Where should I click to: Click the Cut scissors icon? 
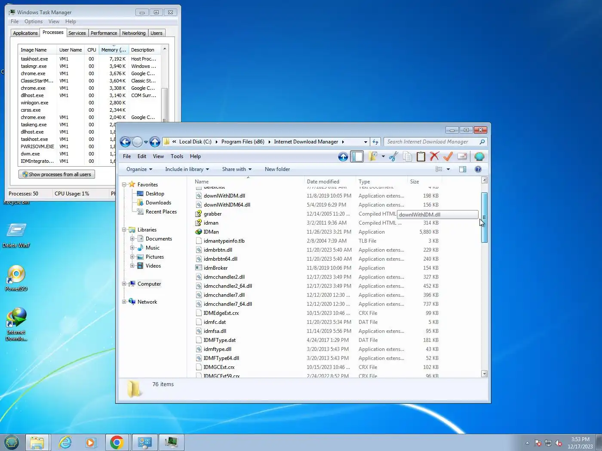[x=393, y=157]
